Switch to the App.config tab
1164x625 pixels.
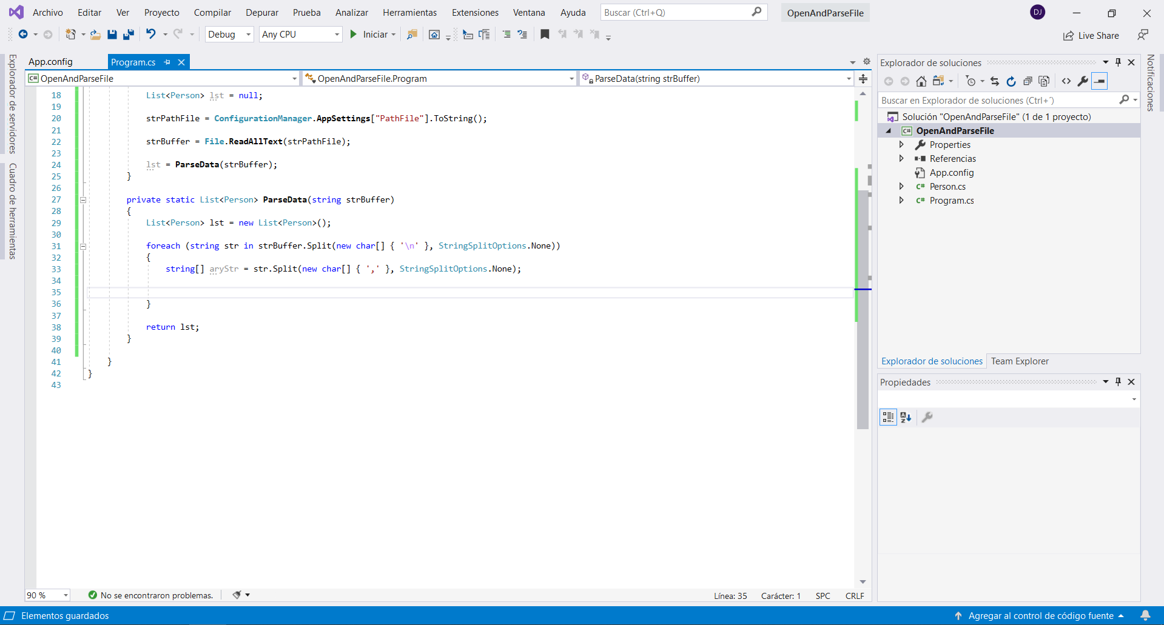click(x=50, y=62)
